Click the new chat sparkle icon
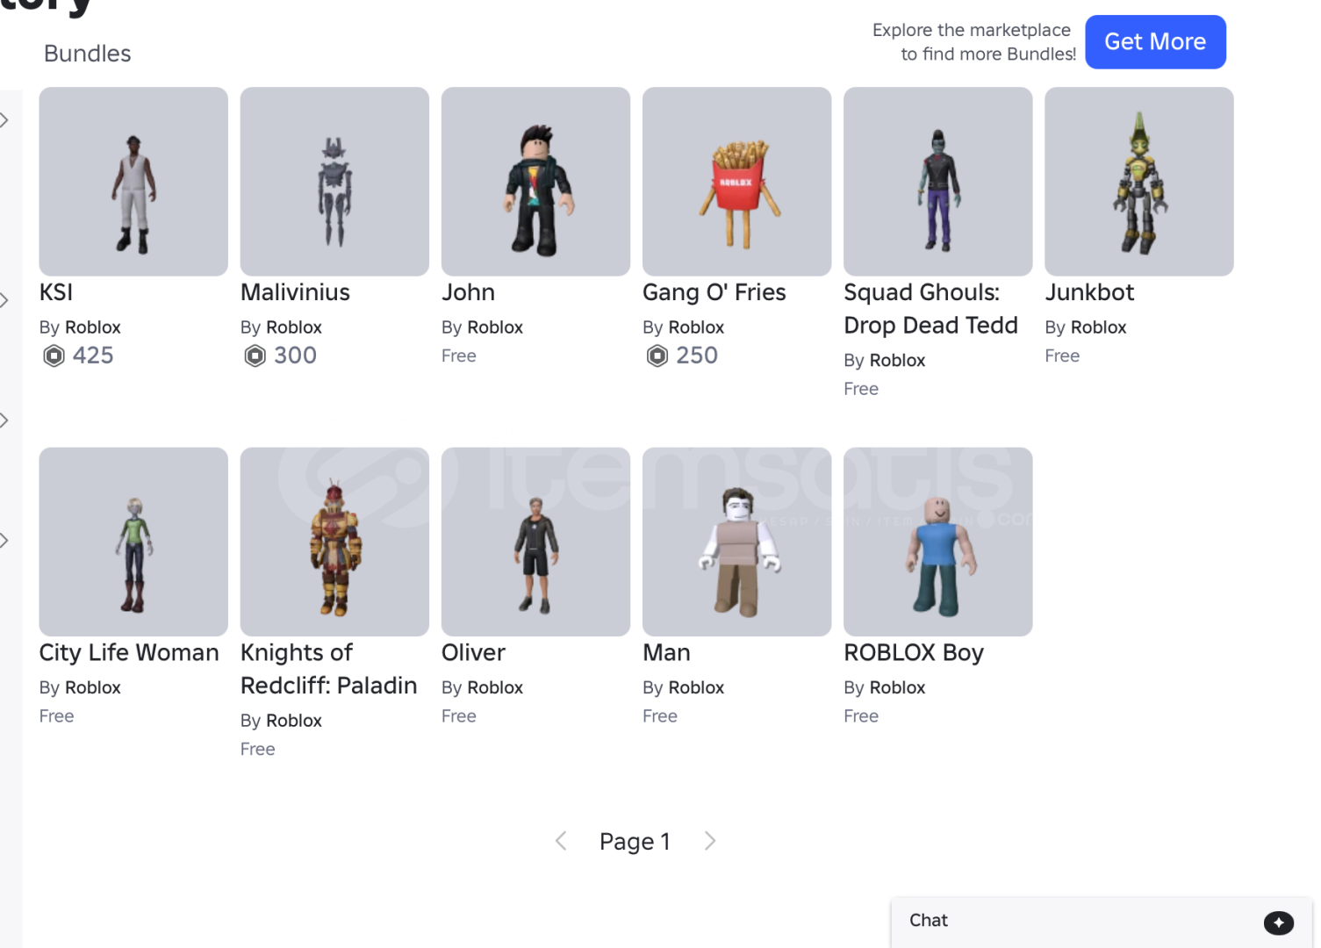This screenshot has width=1321, height=948. pyautogui.click(x=1278, y=923)
